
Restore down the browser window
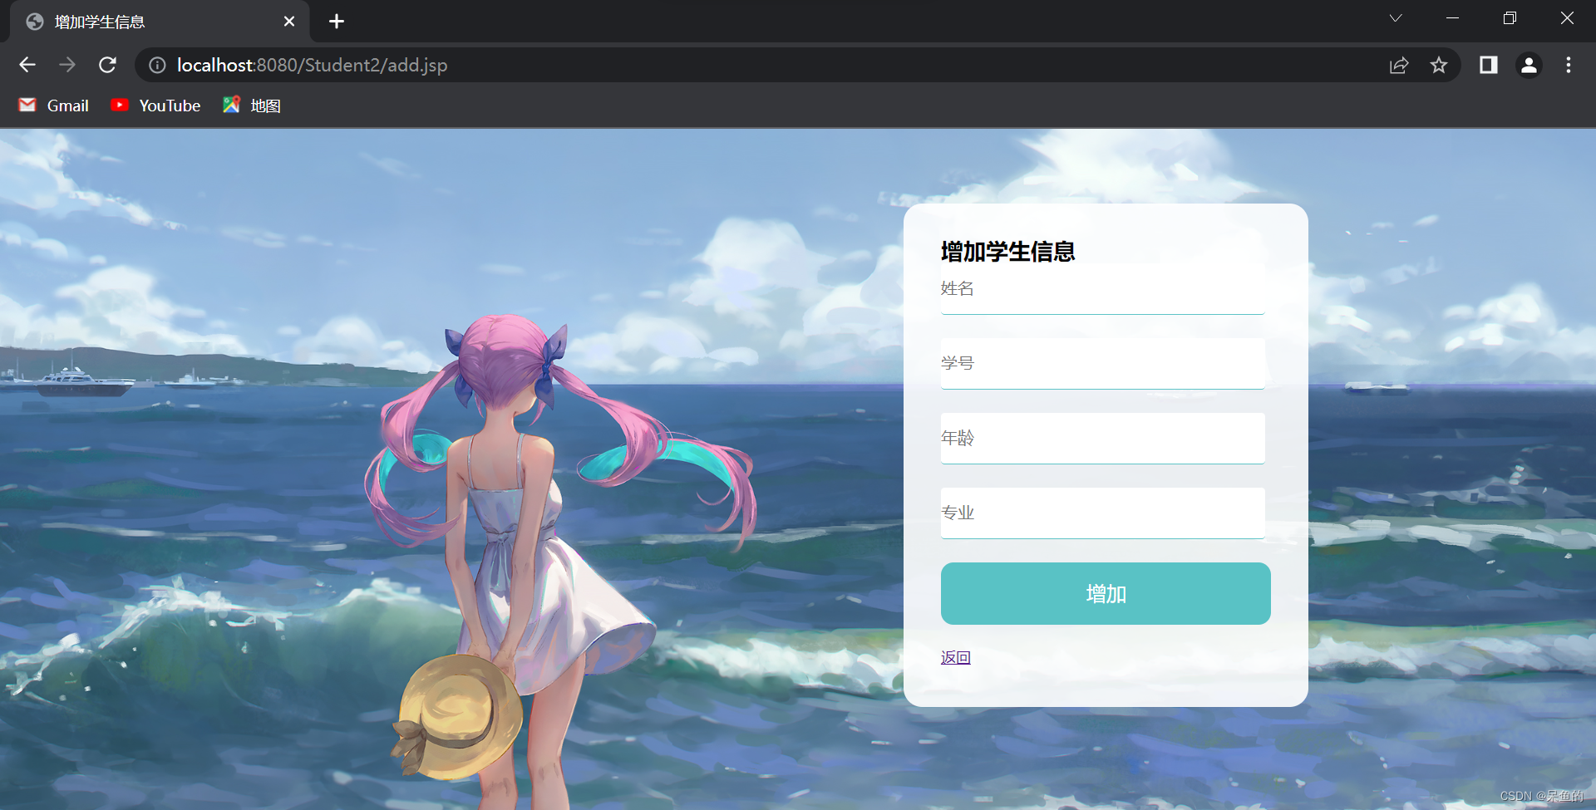click(x=1510, y=18)
